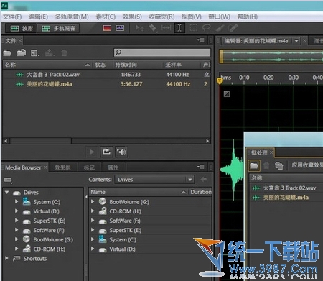Close the 文件 panel tab
The height and width of the screenshot is (281, 323).
[x=20, y=41]
